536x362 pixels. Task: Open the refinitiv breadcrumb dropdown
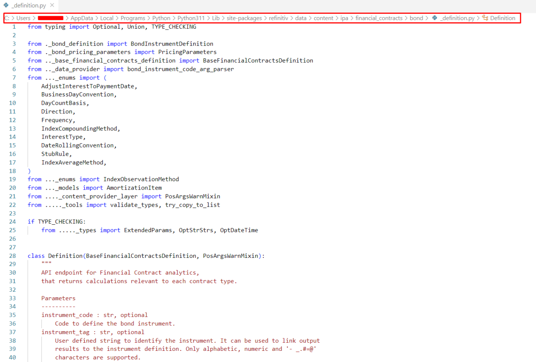click(x=278, y=18)
